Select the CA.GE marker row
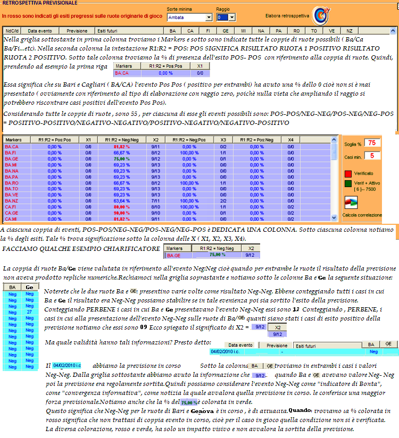The width and height of the screenshot is (399, 438). (167, 213)
